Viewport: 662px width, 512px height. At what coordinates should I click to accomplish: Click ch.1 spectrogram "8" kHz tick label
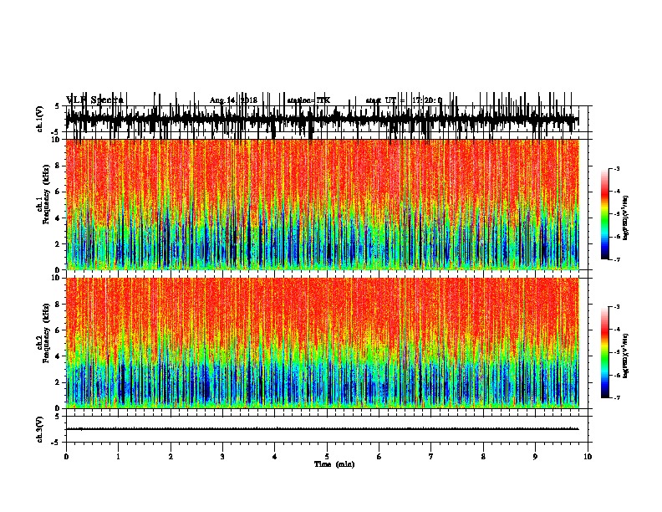(59, 166)
